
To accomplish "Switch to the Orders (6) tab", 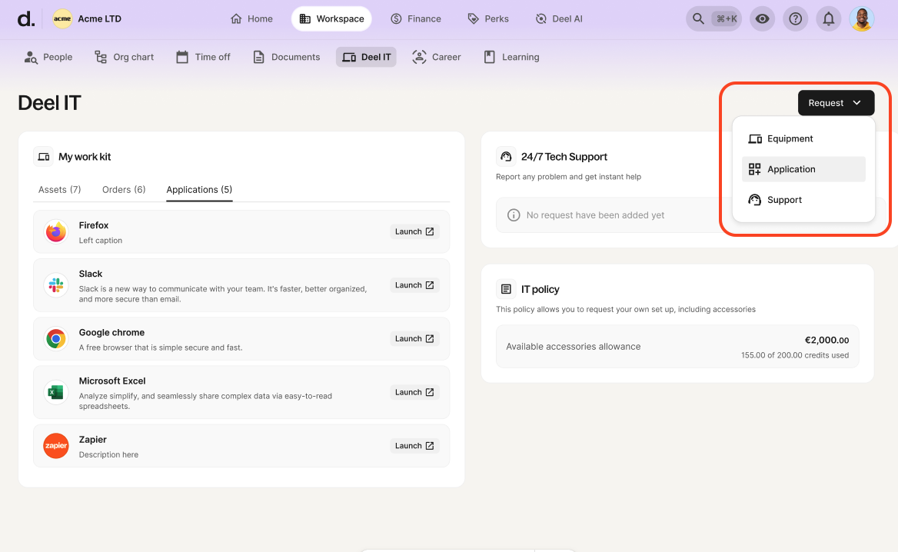I will 124,190.
